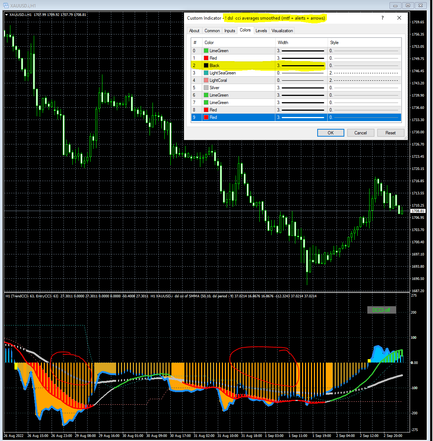Open style selector for row 8 Red
433x441 pixels.
[364, 110]
